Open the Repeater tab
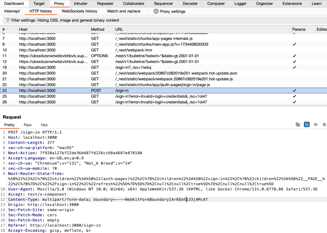327x233 pixels. (x=105, y=4)
